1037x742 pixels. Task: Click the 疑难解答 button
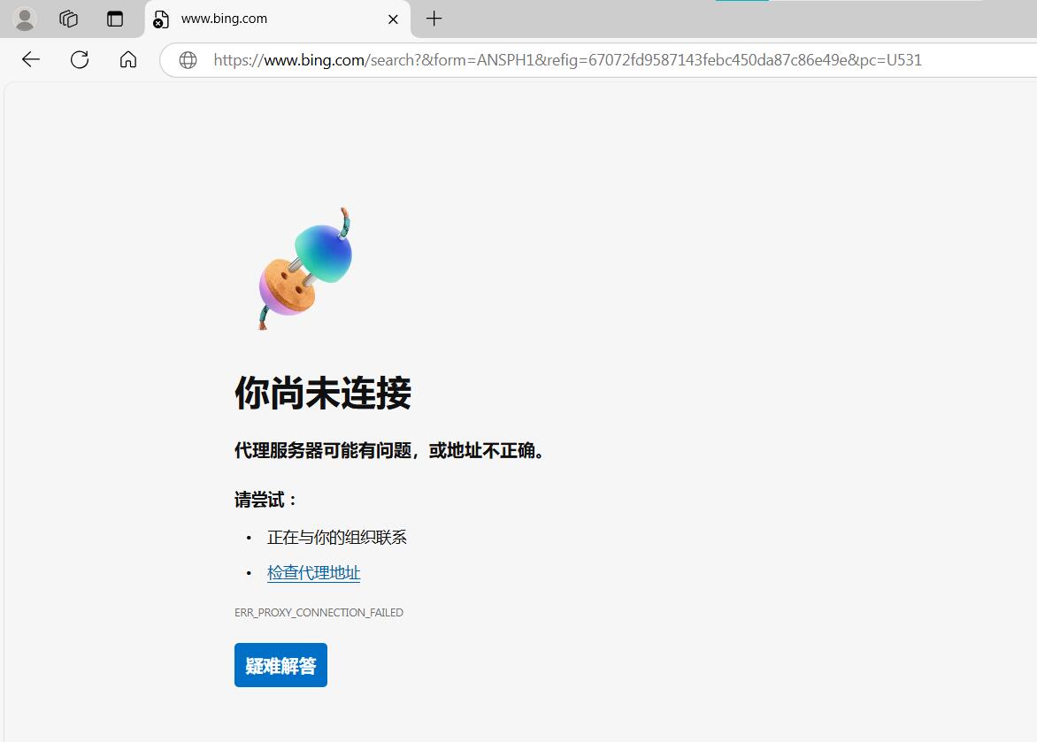tap(280, 665)
